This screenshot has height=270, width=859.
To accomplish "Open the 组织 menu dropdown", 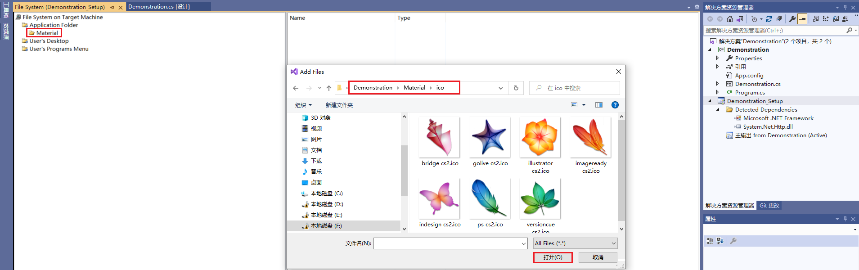I will (303, 105).
